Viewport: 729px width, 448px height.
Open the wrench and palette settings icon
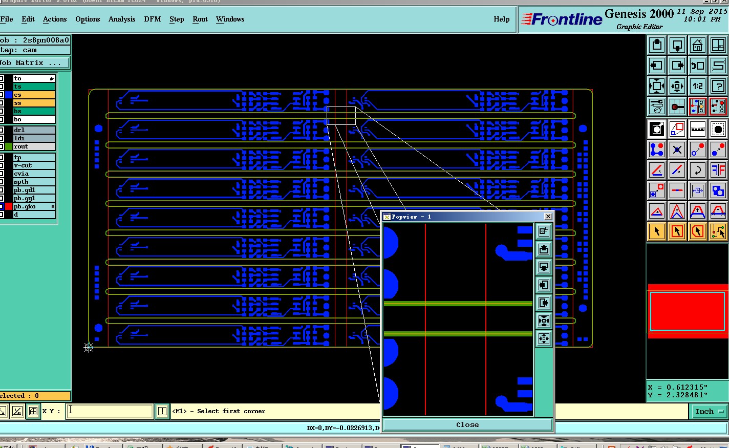(657, 106)
